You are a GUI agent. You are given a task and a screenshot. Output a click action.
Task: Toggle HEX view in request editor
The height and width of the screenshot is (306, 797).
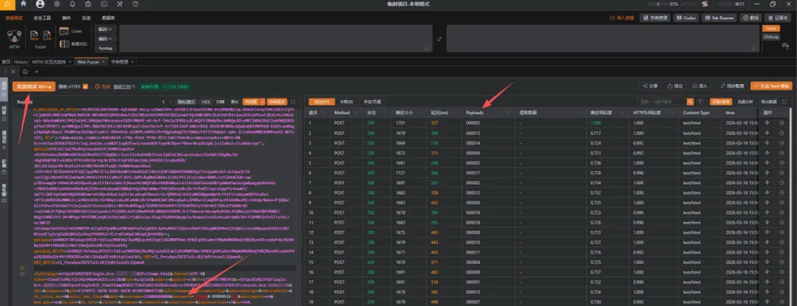coord(206,102)
